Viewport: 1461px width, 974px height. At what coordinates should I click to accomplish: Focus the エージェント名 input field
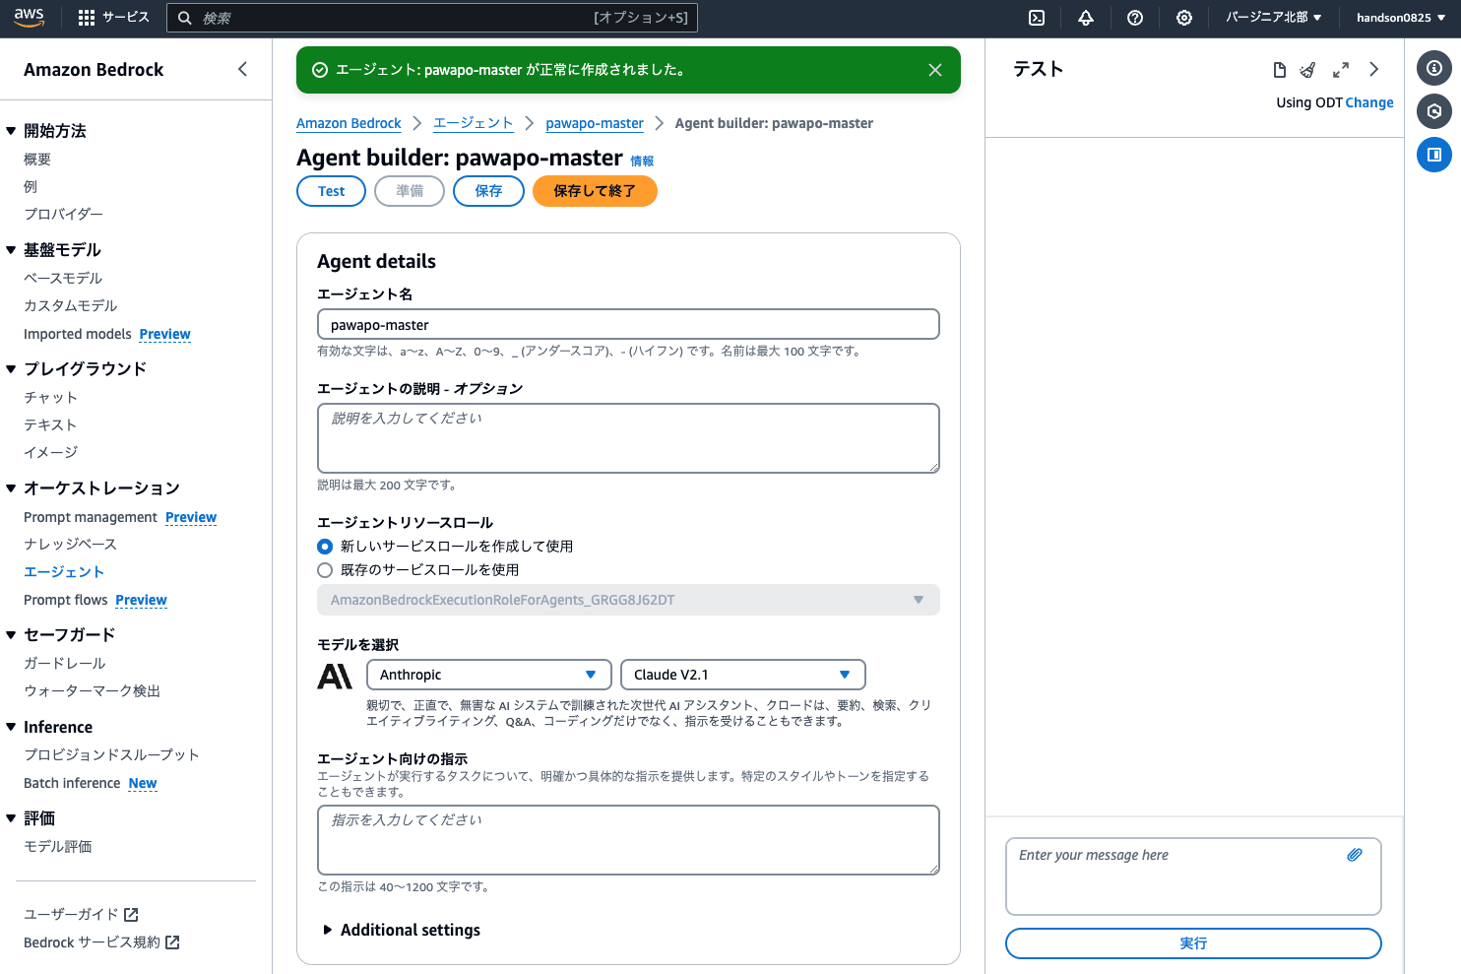click(628, 325)
